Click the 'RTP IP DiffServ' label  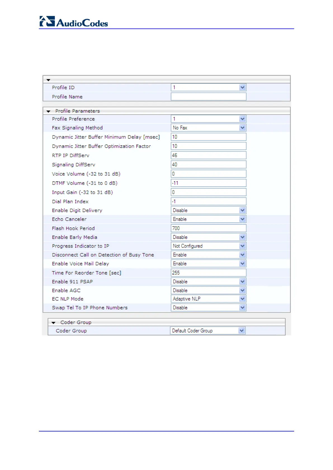pos(70,155)
